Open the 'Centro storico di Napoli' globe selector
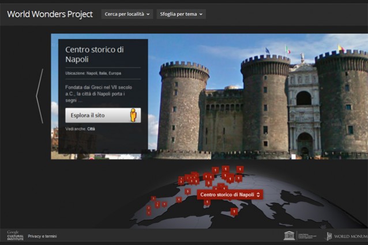The height and width of the screenshot is (245, 368). 230,195
